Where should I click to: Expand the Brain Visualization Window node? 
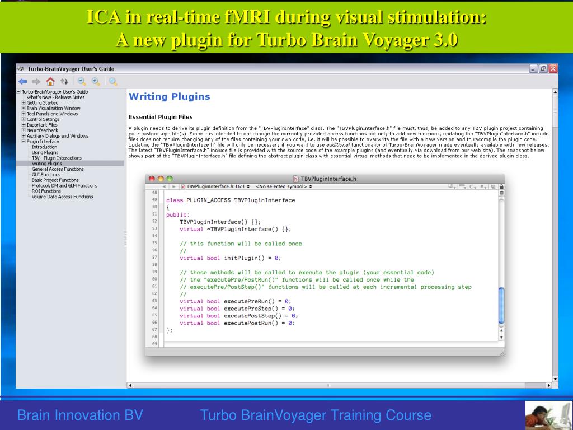pyautogui.click(x=24, y=108)
